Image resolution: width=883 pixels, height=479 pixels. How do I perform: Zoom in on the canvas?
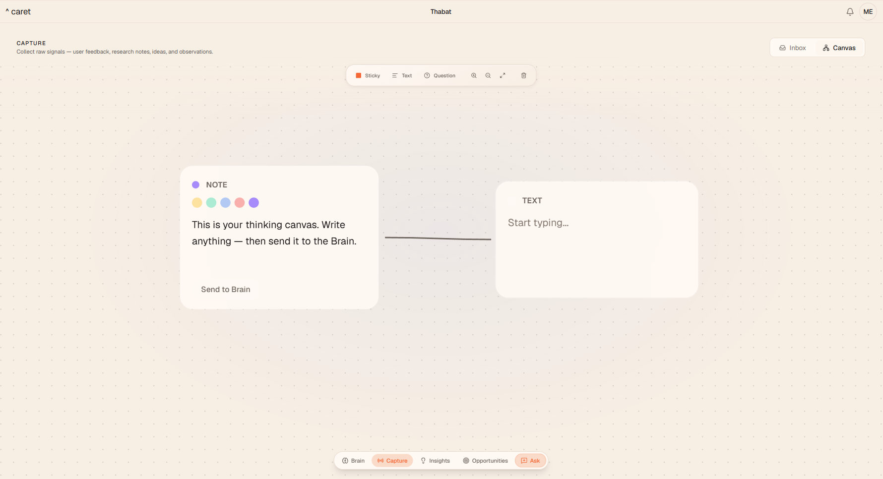474,75
